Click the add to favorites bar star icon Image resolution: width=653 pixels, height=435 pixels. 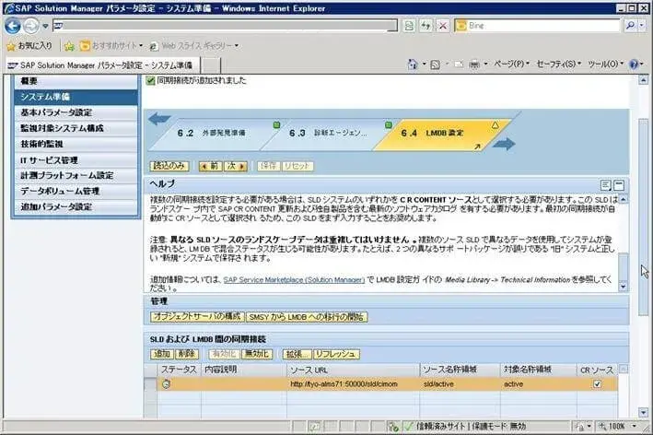click(x=69, y=46)
